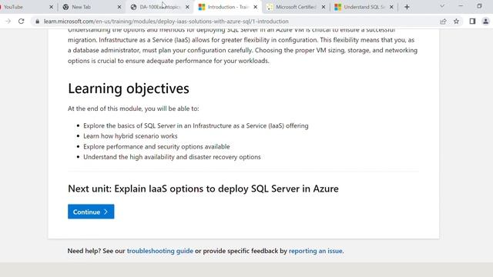Click 'Explore performance and security options available'
Viewport: 493px width, 277px height.
[156, 147]
